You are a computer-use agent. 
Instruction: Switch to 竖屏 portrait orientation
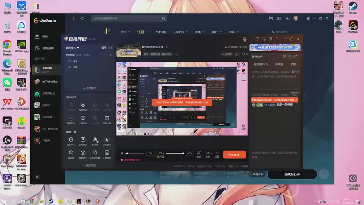110,48
